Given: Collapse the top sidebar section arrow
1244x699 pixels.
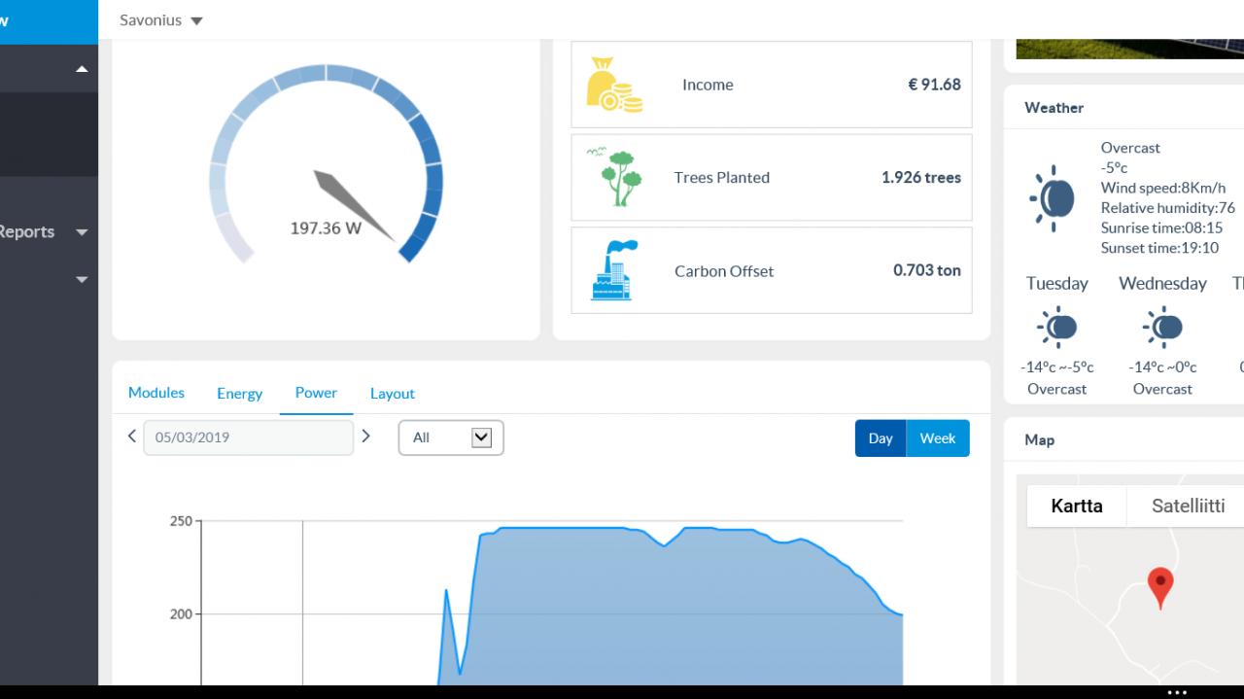Looking at the screenshot, I should pos(82,69).
